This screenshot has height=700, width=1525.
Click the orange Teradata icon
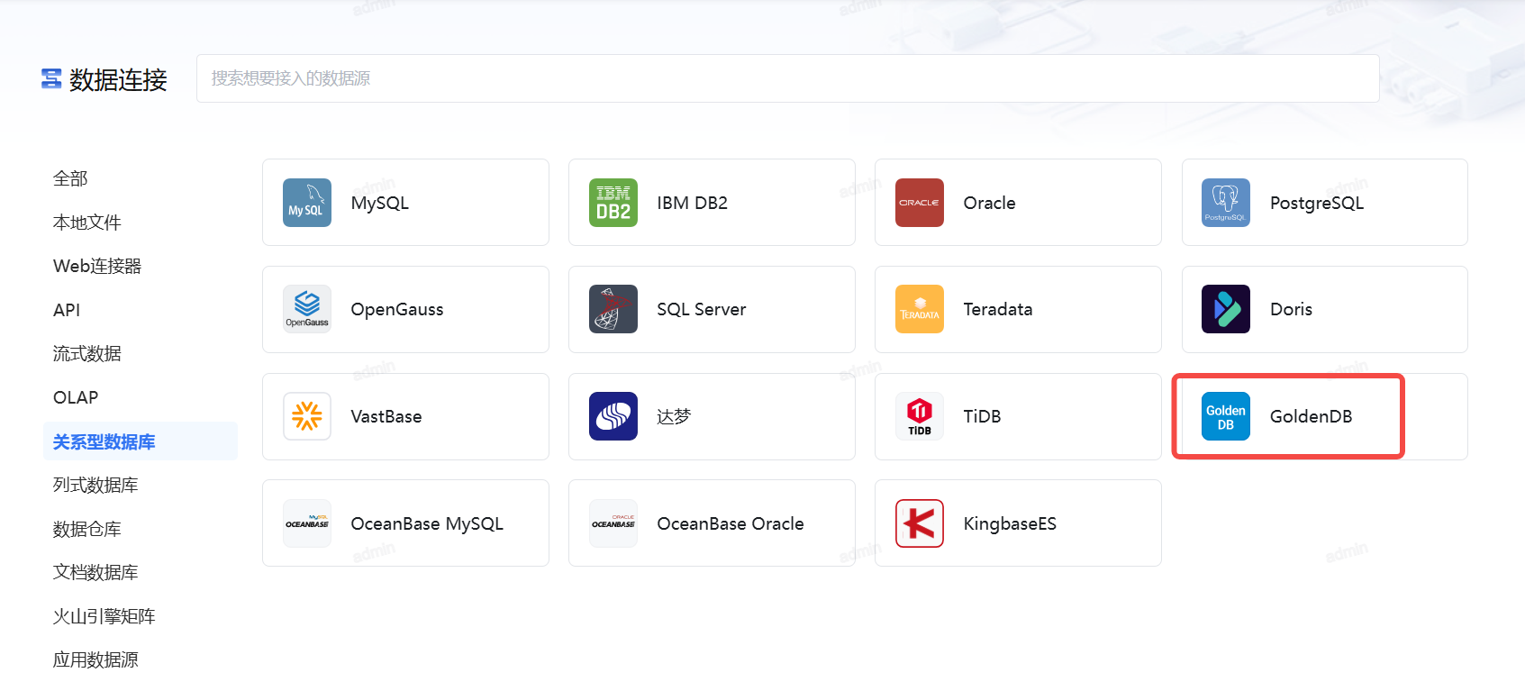[x=920, y=309]
